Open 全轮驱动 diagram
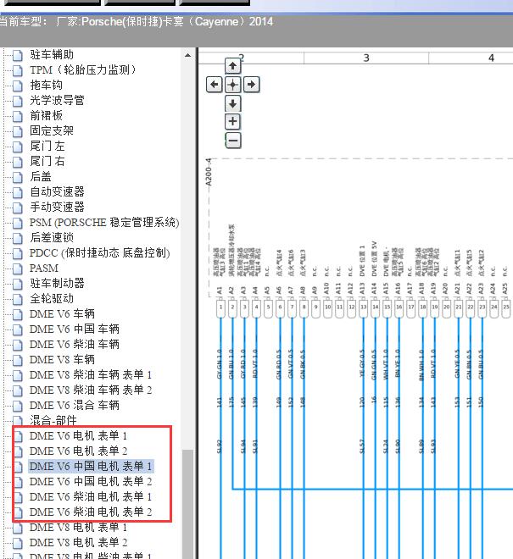513x559 pixels. click(52, 298)
